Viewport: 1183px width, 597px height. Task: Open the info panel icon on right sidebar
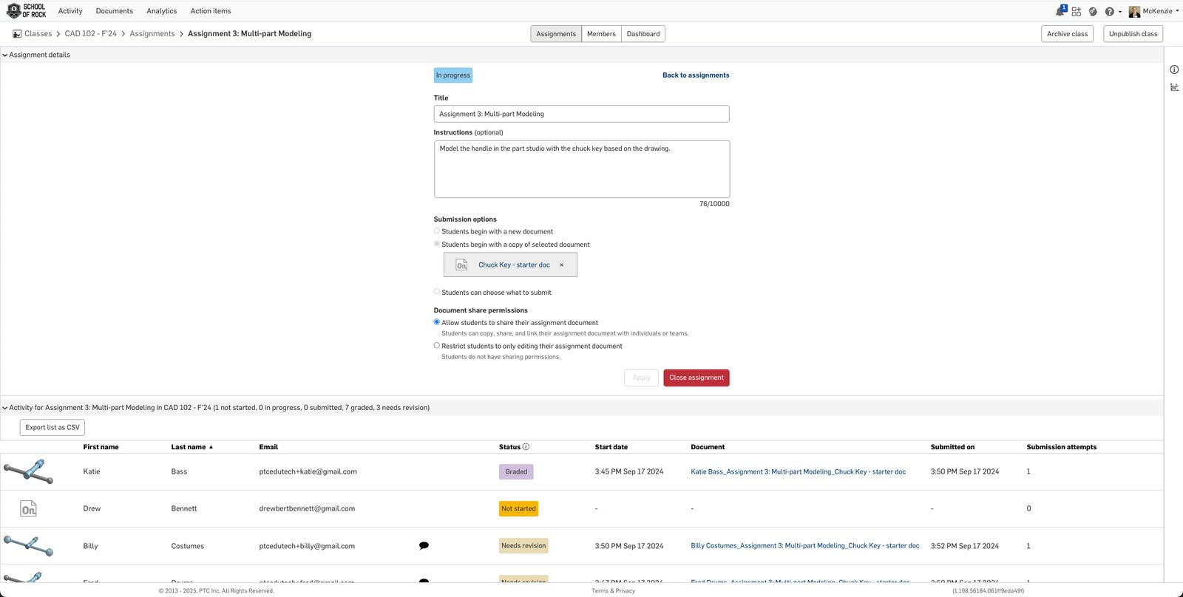1174,69
